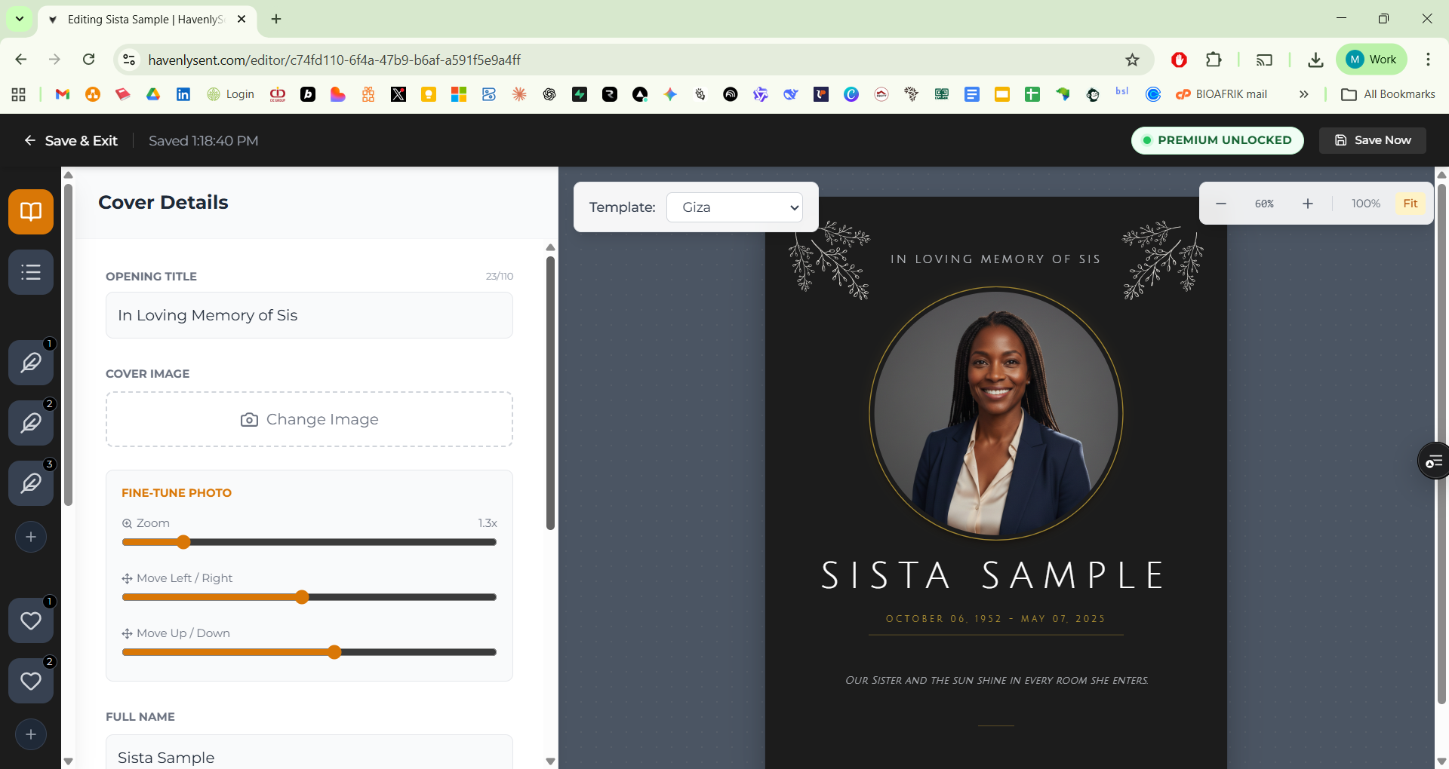Select feather page 3 in sidebar
The height and width of the screenshot is (769, 1449).
[x=31, y=483]
